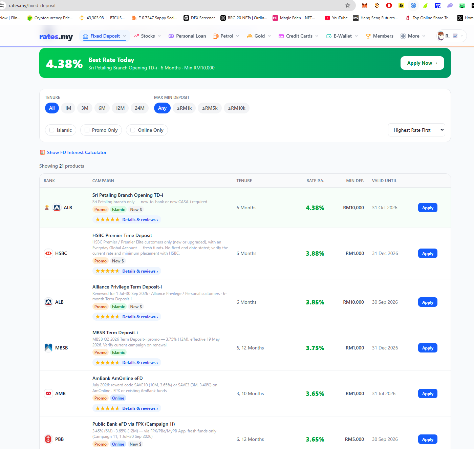474x449 pixels.
Task: Open the BRC-20 NFTs Ordinals bookmark
Action: 244,18
